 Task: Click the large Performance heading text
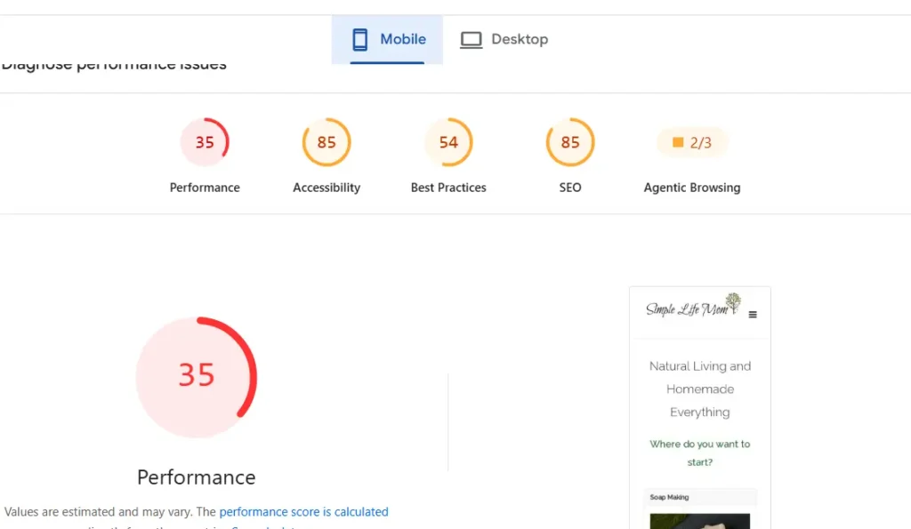[197, 477]
